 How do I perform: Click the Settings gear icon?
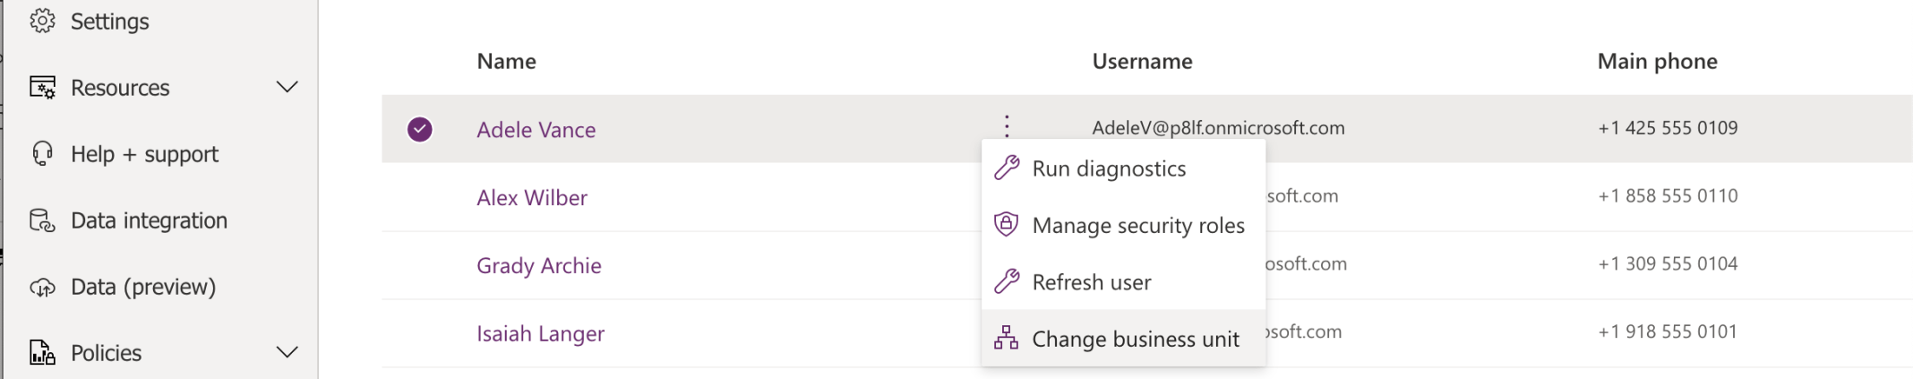point(42,21)
